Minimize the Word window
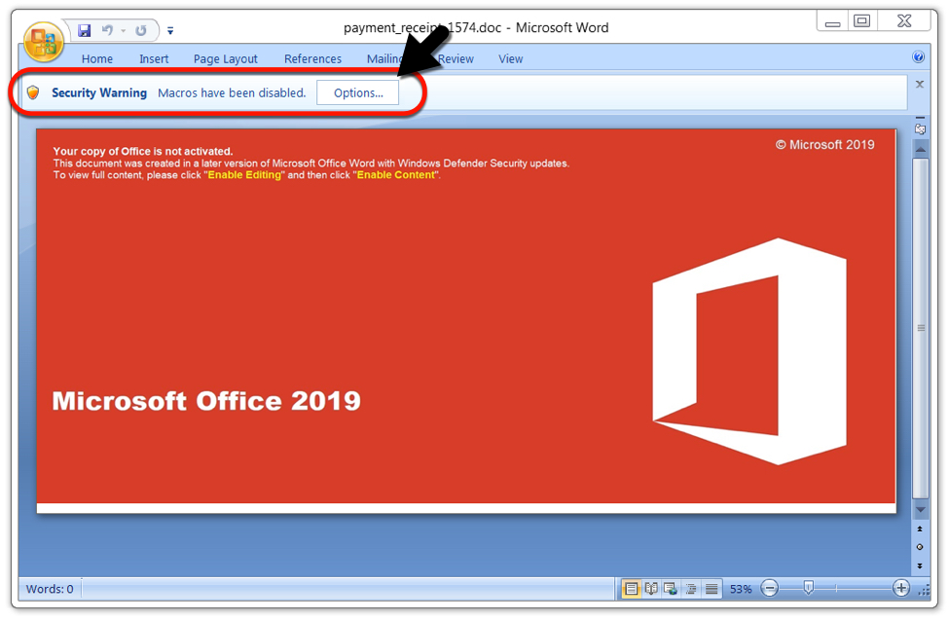 833,22
